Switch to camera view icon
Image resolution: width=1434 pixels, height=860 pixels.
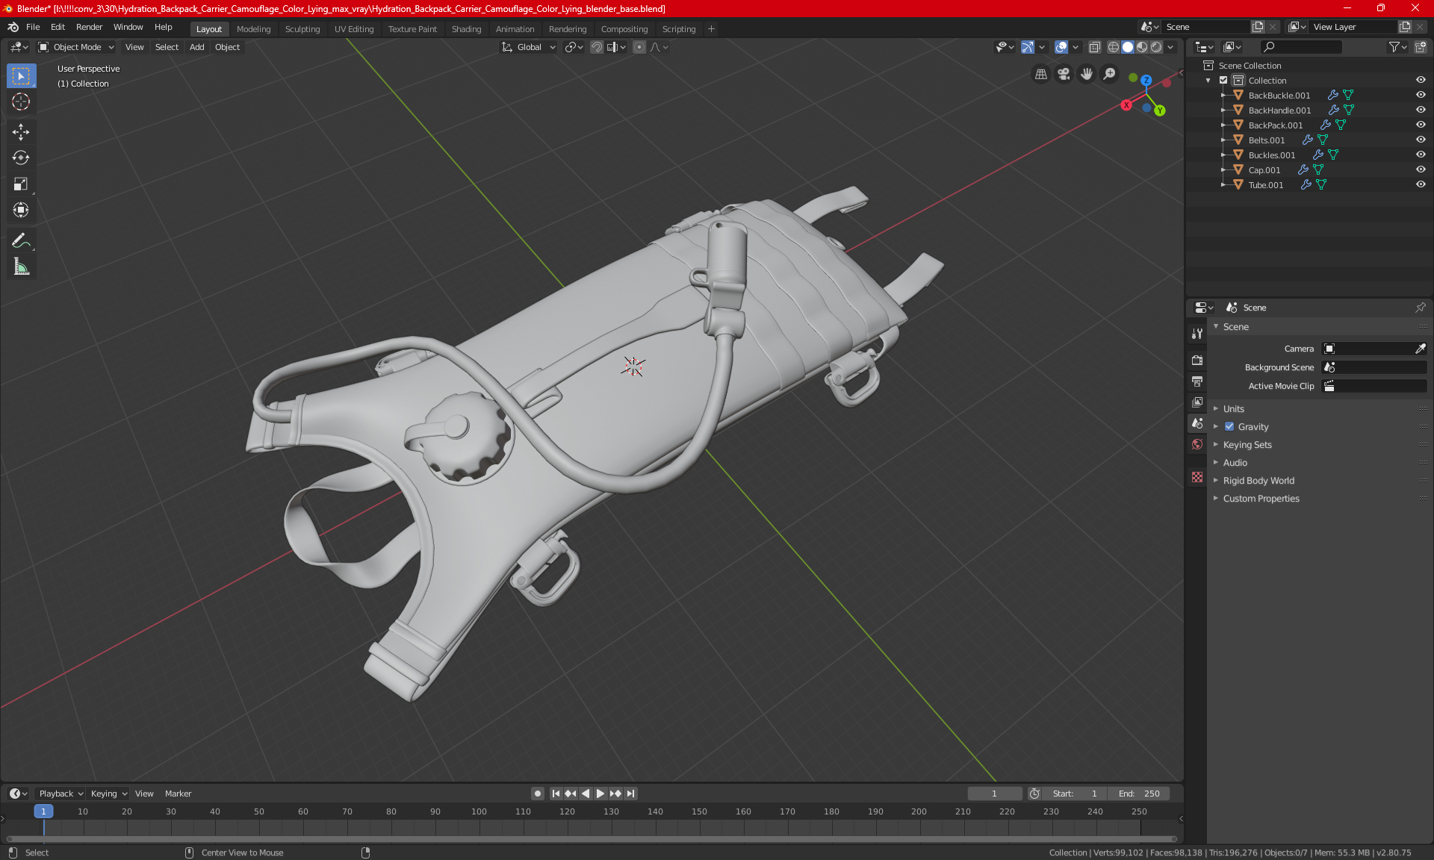tap(1064, 74)
